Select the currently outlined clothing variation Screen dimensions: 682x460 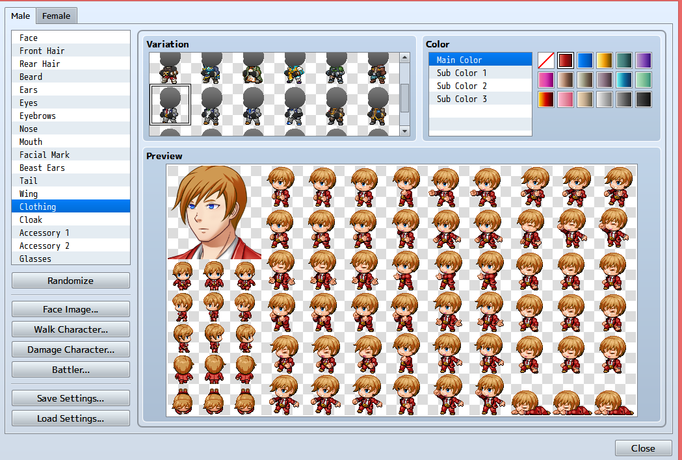point(170,104)
